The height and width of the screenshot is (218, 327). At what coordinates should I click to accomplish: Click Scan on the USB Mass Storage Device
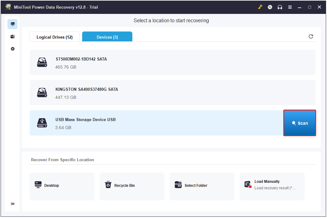[299, 123]
